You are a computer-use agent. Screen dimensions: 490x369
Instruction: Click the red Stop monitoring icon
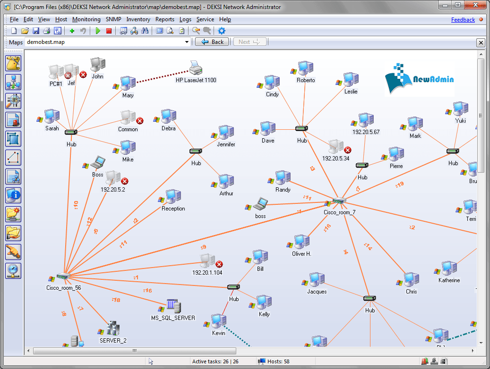[x=109, y=31]
